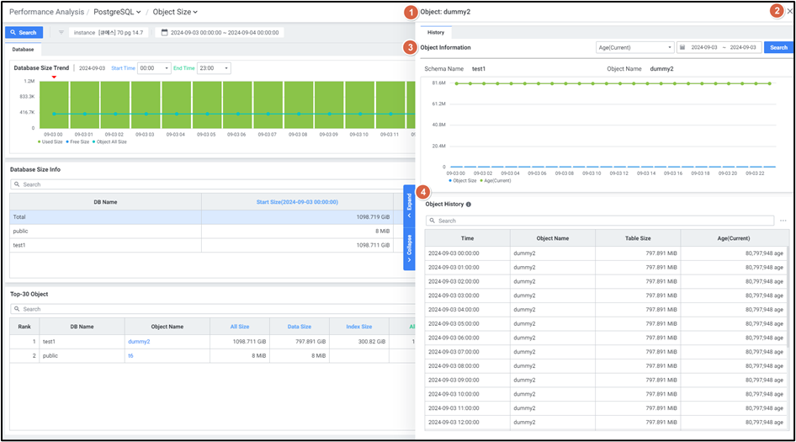Toggle the Used Size legend series

click(x=50, y=141)
